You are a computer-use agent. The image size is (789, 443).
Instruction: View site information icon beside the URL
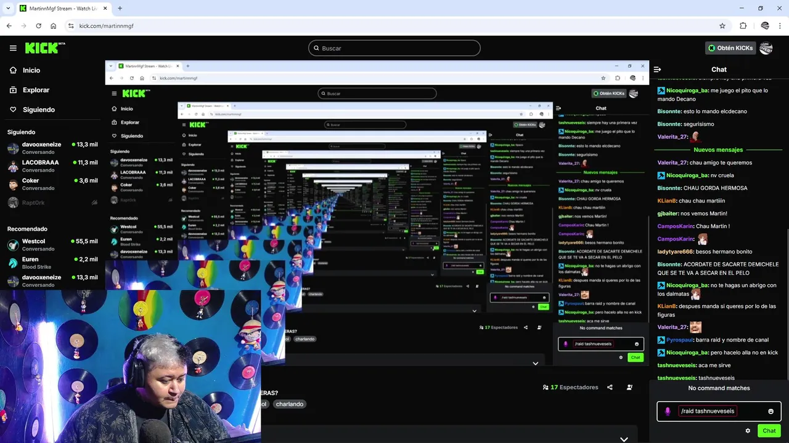tap(71, 26)
